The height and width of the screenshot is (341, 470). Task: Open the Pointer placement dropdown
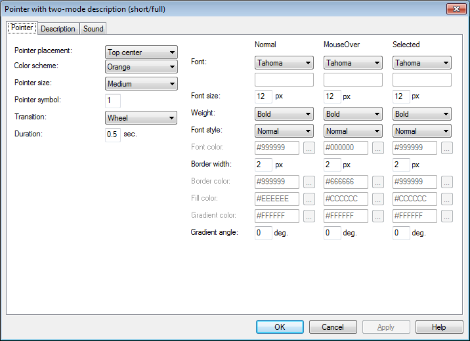pos(142,52)
